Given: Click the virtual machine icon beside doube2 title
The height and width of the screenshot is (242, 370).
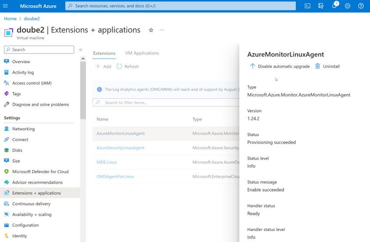Looking at the screenshot, I should (x=8, y=32).
